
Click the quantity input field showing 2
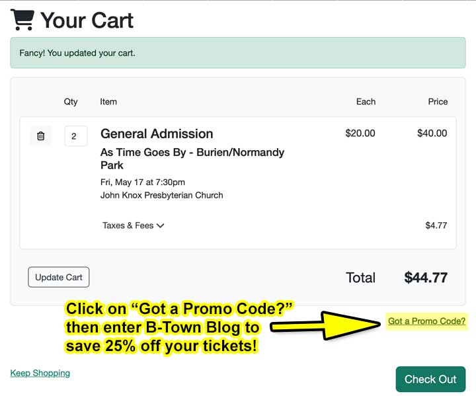(x=75, y=136)
